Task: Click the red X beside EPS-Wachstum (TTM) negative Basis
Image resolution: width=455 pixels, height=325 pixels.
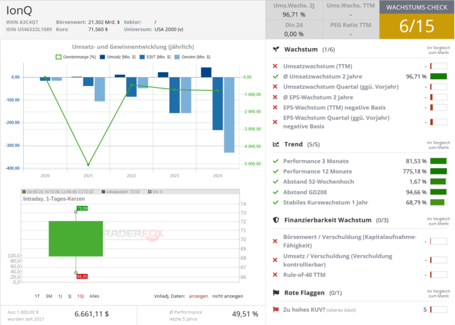Action: coord(275,108)
